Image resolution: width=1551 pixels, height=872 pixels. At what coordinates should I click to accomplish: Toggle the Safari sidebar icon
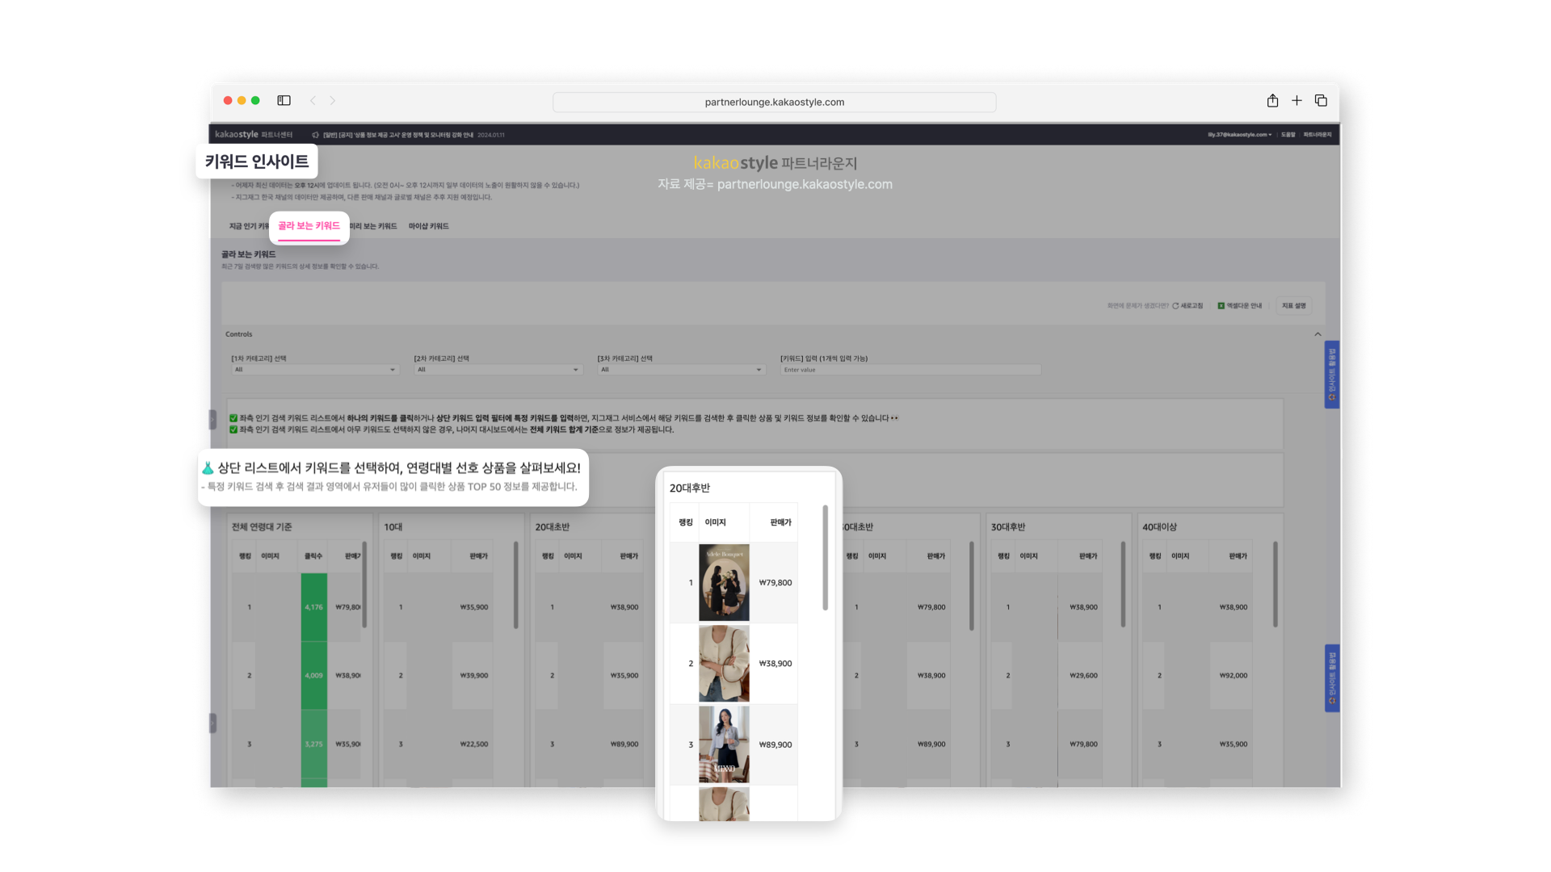[284, 101]
